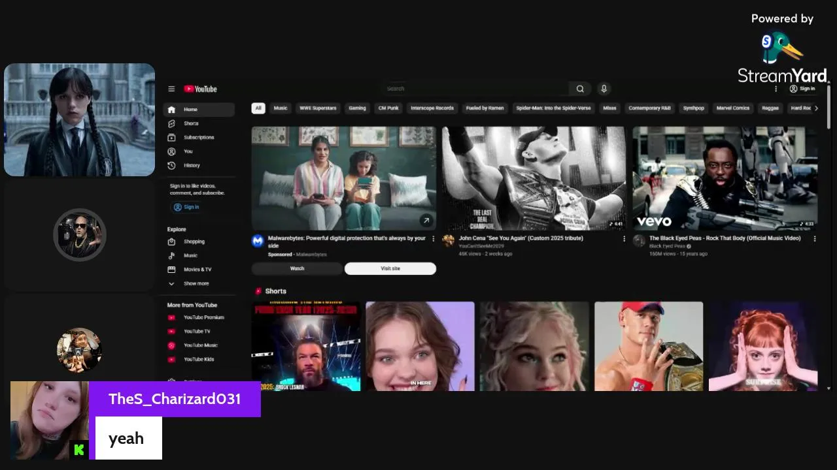Open Shopping under Explore

click(199, 242)
